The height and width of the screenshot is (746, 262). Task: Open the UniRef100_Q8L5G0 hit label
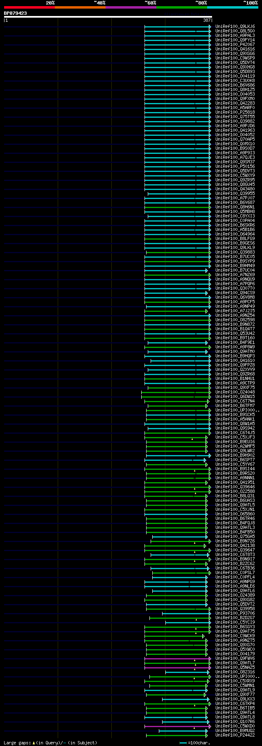[235, 31]
